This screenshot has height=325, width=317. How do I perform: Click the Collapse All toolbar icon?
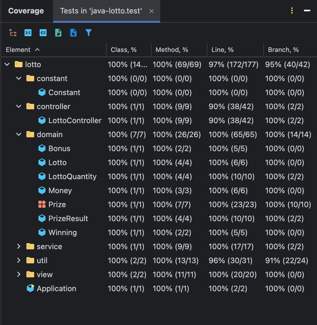coord(43,33)
